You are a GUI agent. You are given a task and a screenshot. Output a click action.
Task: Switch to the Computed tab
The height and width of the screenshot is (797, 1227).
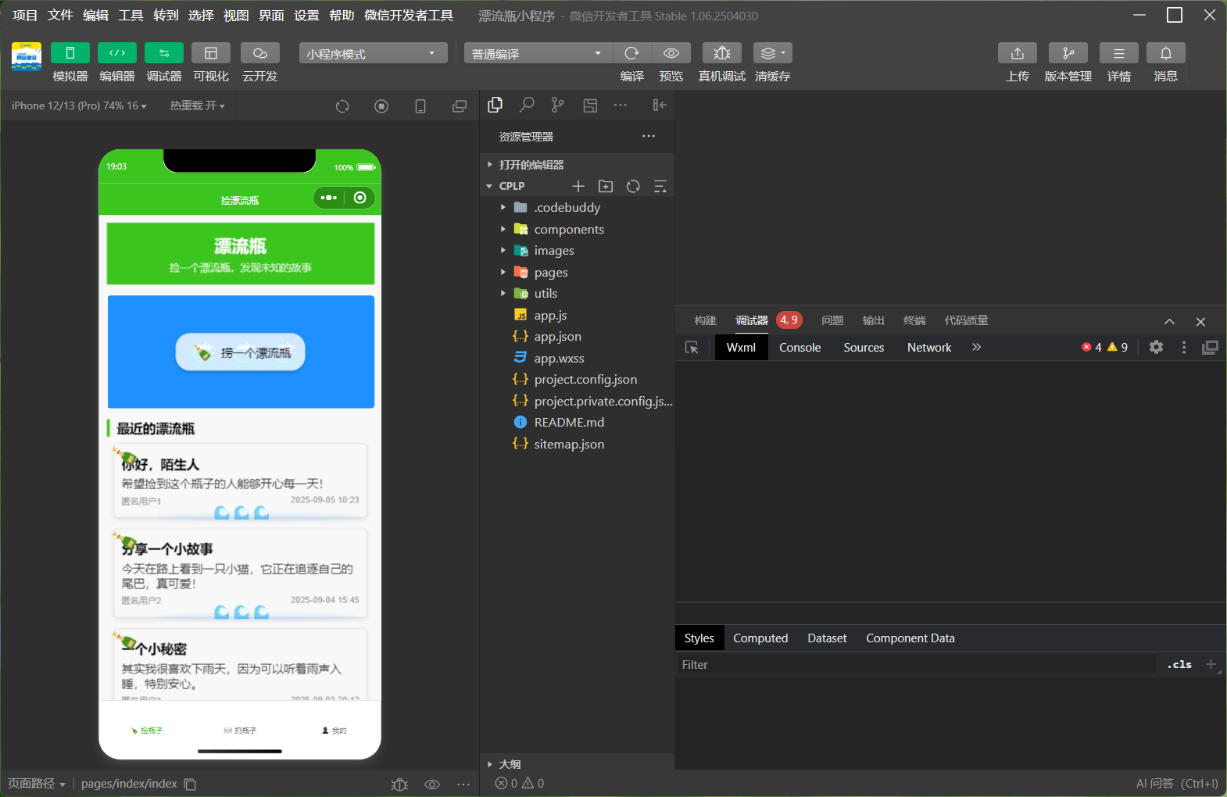[760, 638]
